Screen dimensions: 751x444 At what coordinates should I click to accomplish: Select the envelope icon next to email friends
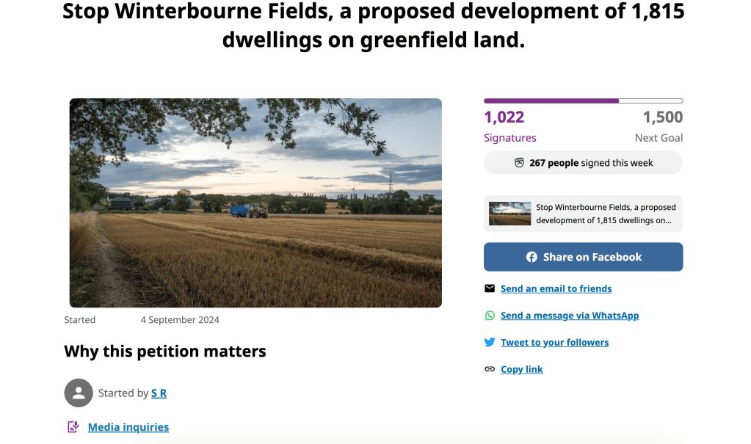490,288
